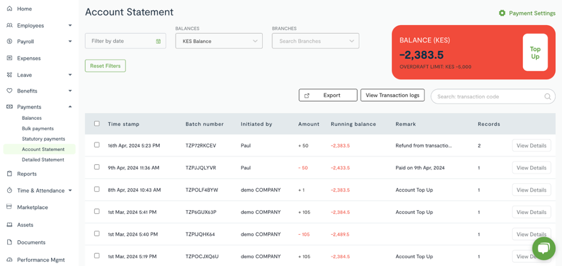
Task: Open Statutory payments submenu item
Action: (43, 139)
